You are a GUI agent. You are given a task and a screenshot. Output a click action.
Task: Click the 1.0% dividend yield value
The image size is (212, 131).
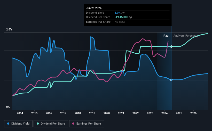pyautogui.click(x=117, y=13)
